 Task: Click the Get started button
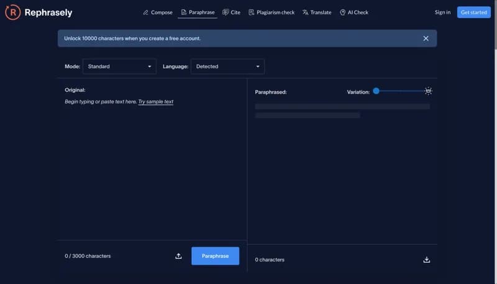coord(473,12)
